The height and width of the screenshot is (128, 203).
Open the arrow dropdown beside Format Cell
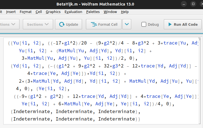[127, 24]
